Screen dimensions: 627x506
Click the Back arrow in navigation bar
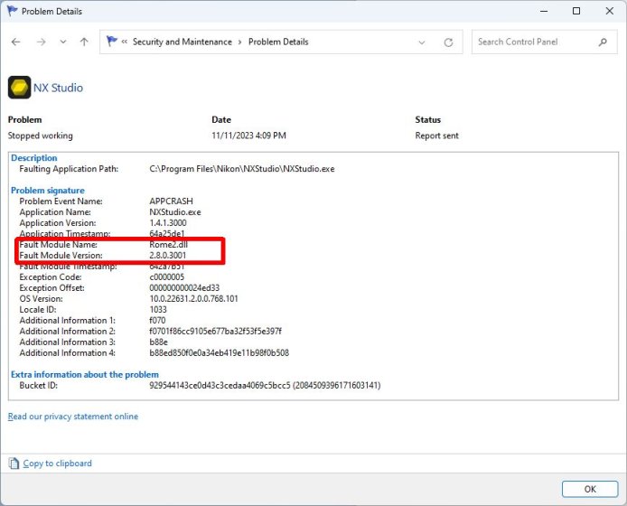click(16, 42)
